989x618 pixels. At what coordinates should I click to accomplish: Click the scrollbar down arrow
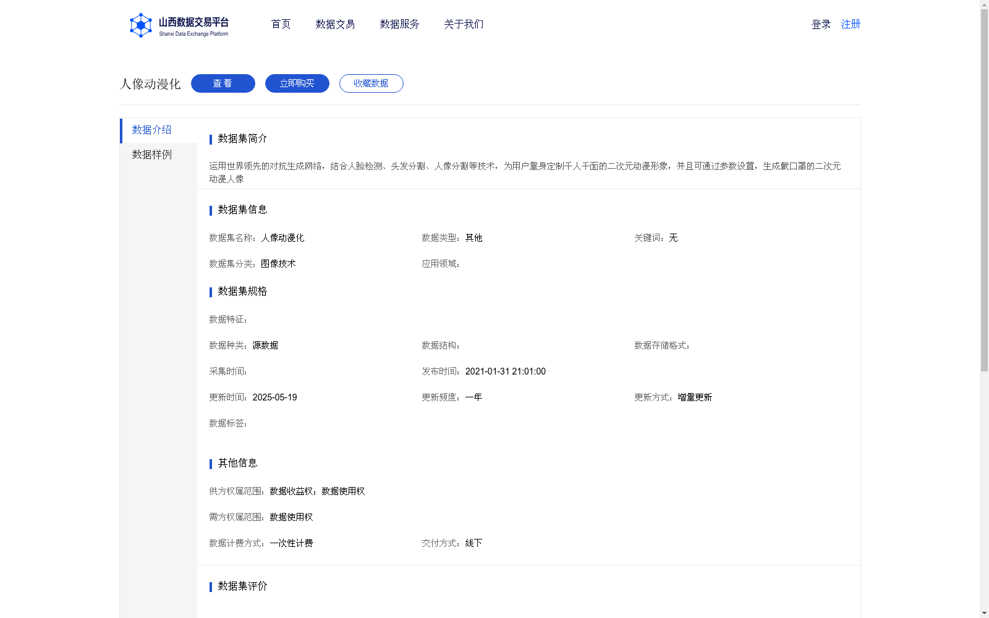click(x=984, y=613)
